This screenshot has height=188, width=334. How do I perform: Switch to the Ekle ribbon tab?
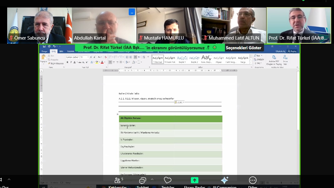[x=61, y=51]
